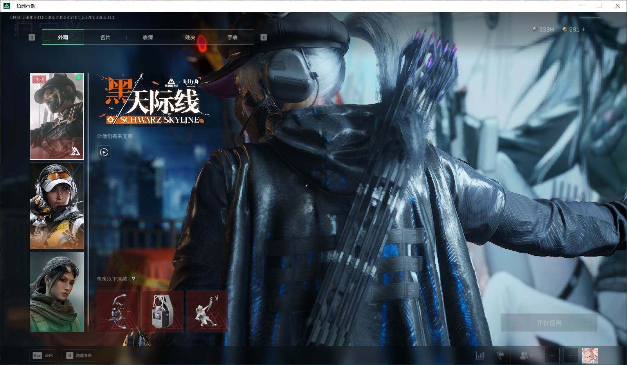
Task: Select the character figurine skin icon
Action: click(x=208, y=311)
